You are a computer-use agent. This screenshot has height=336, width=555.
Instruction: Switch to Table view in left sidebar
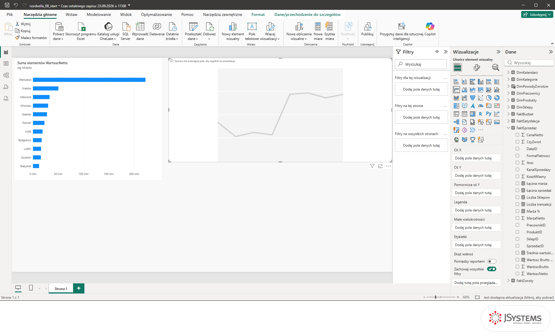[x=6, y=64]
